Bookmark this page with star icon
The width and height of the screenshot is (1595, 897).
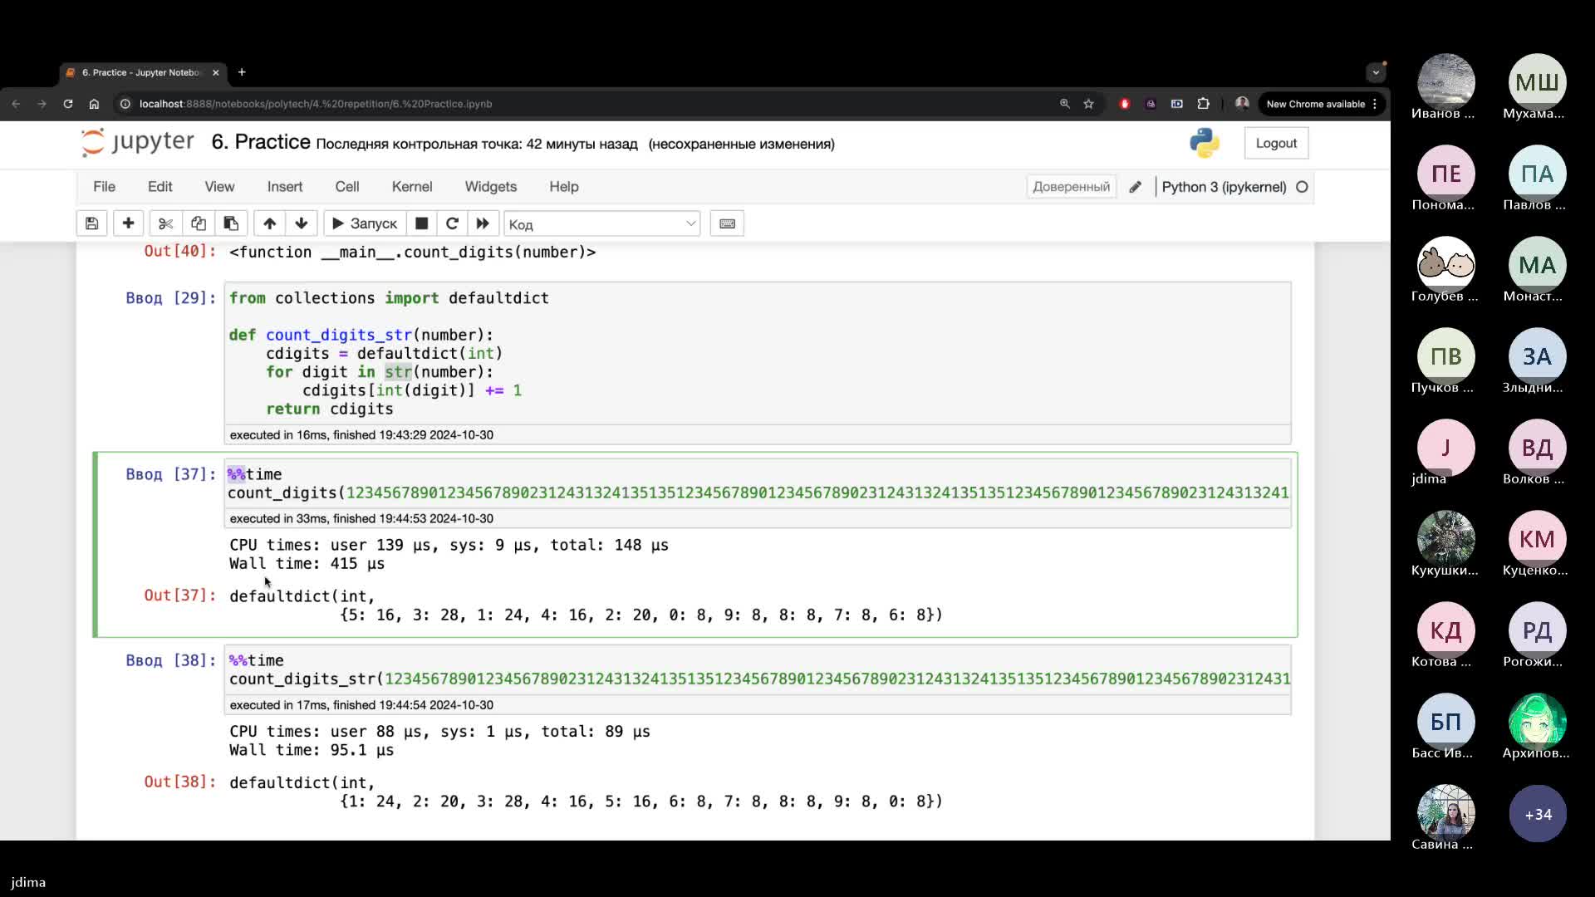pos(1088,104)
